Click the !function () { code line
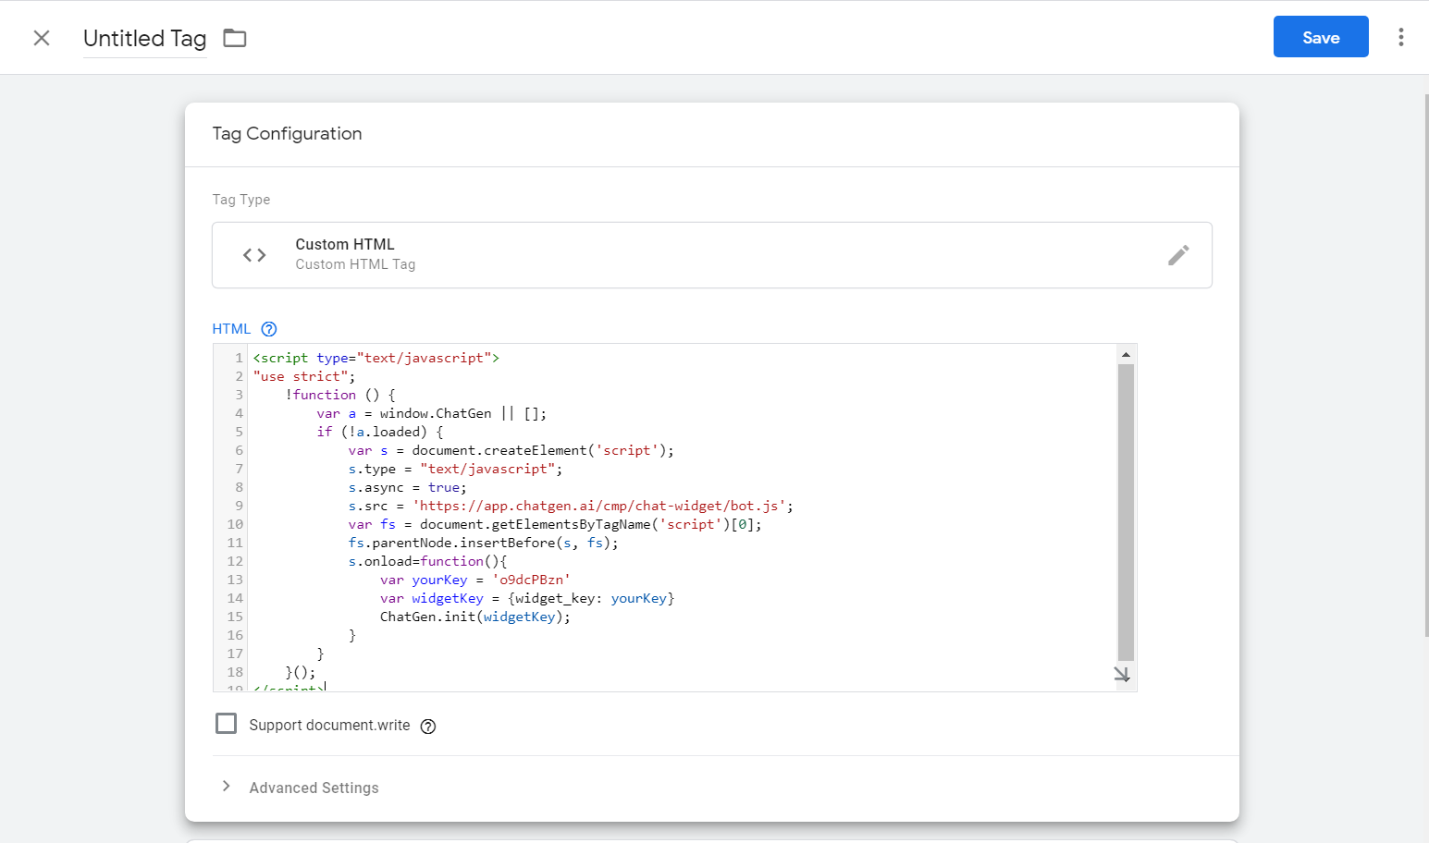 [x=340, y=395]
